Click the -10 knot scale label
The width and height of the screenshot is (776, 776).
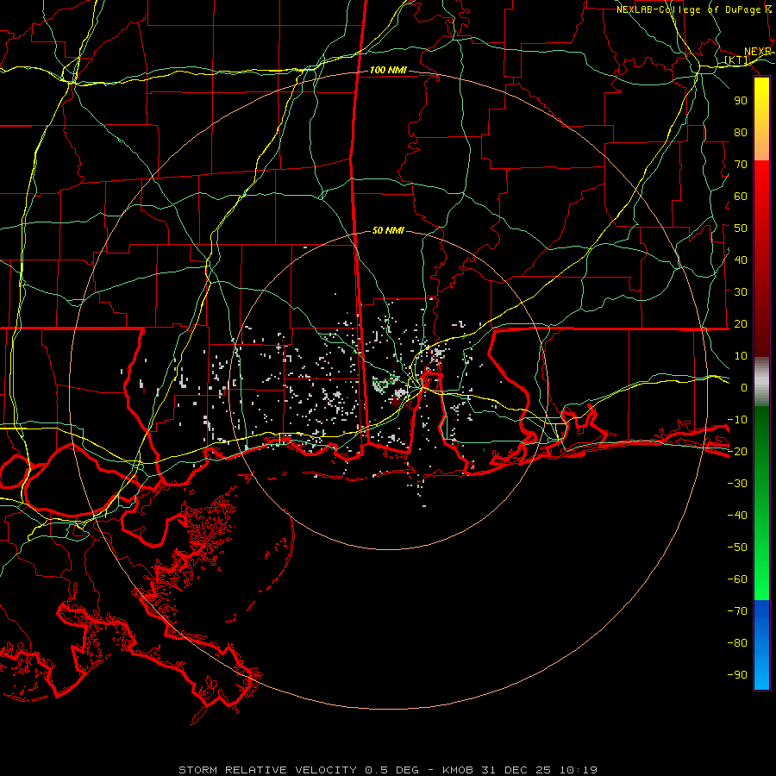click(x=737, y=420)
